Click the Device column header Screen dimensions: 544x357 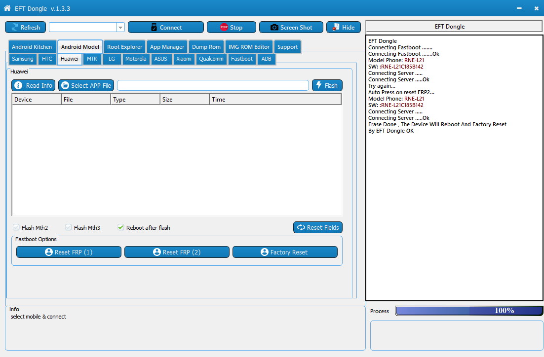pyautogui.click(x=37, y=100)
